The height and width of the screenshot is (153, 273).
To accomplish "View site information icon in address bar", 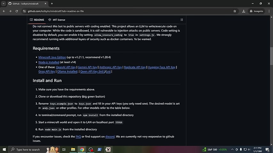I will click(24, 11).
